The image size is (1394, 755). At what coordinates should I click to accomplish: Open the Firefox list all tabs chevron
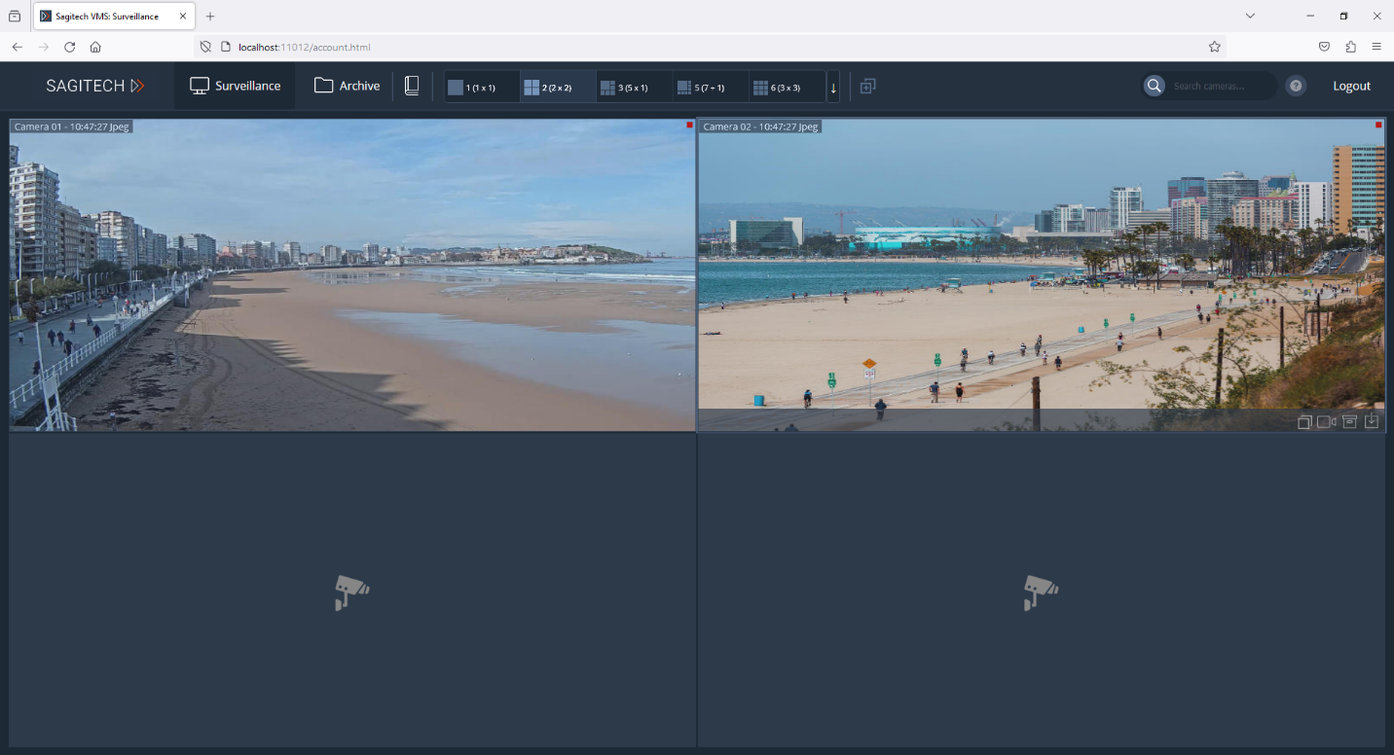click(x=1250, y=16)
